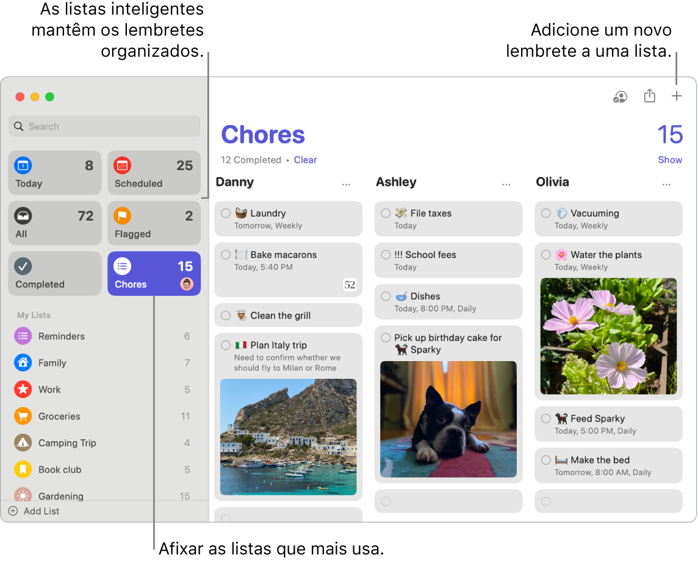
Task: Mark Water the plants as completed
Action: tap(546, 254)
